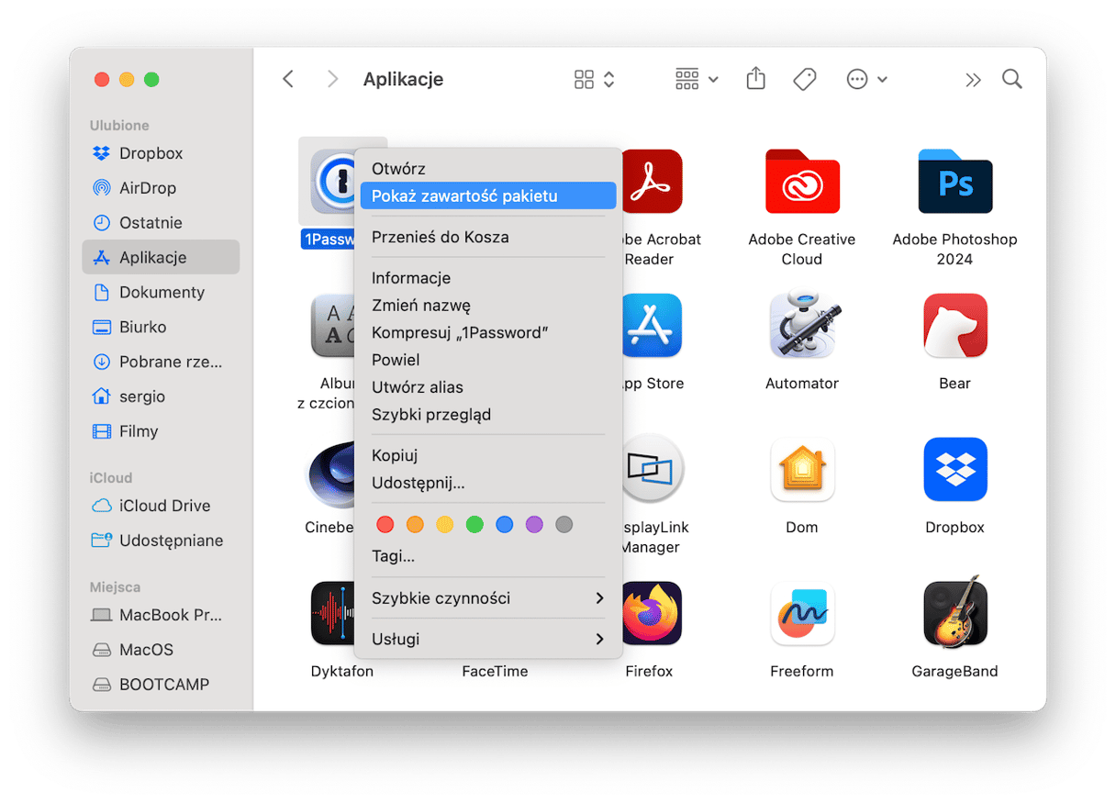Screen dimensions: 1116x803
Task: Select the Cinebench app icon
Action: click(330, 474)
